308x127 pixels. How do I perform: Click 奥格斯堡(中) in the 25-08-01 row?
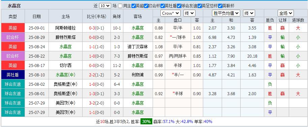pyautogui.click(x=66, y=93)
